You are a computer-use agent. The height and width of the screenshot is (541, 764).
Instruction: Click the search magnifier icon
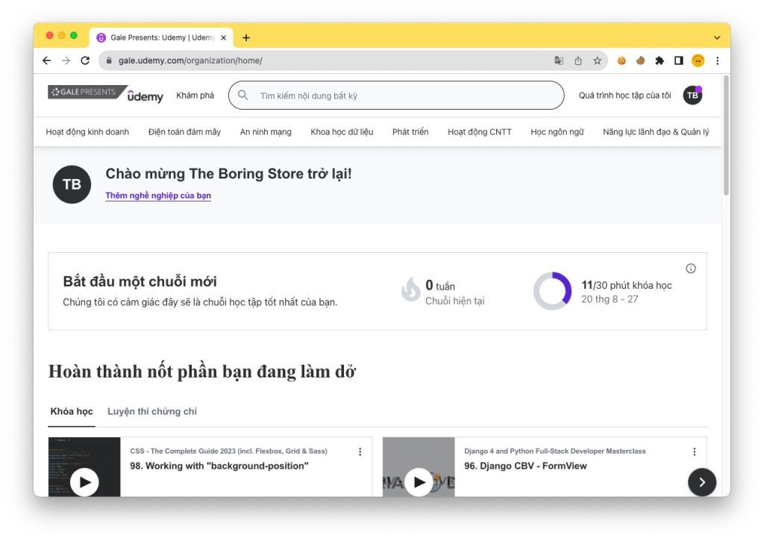(242, 95)
